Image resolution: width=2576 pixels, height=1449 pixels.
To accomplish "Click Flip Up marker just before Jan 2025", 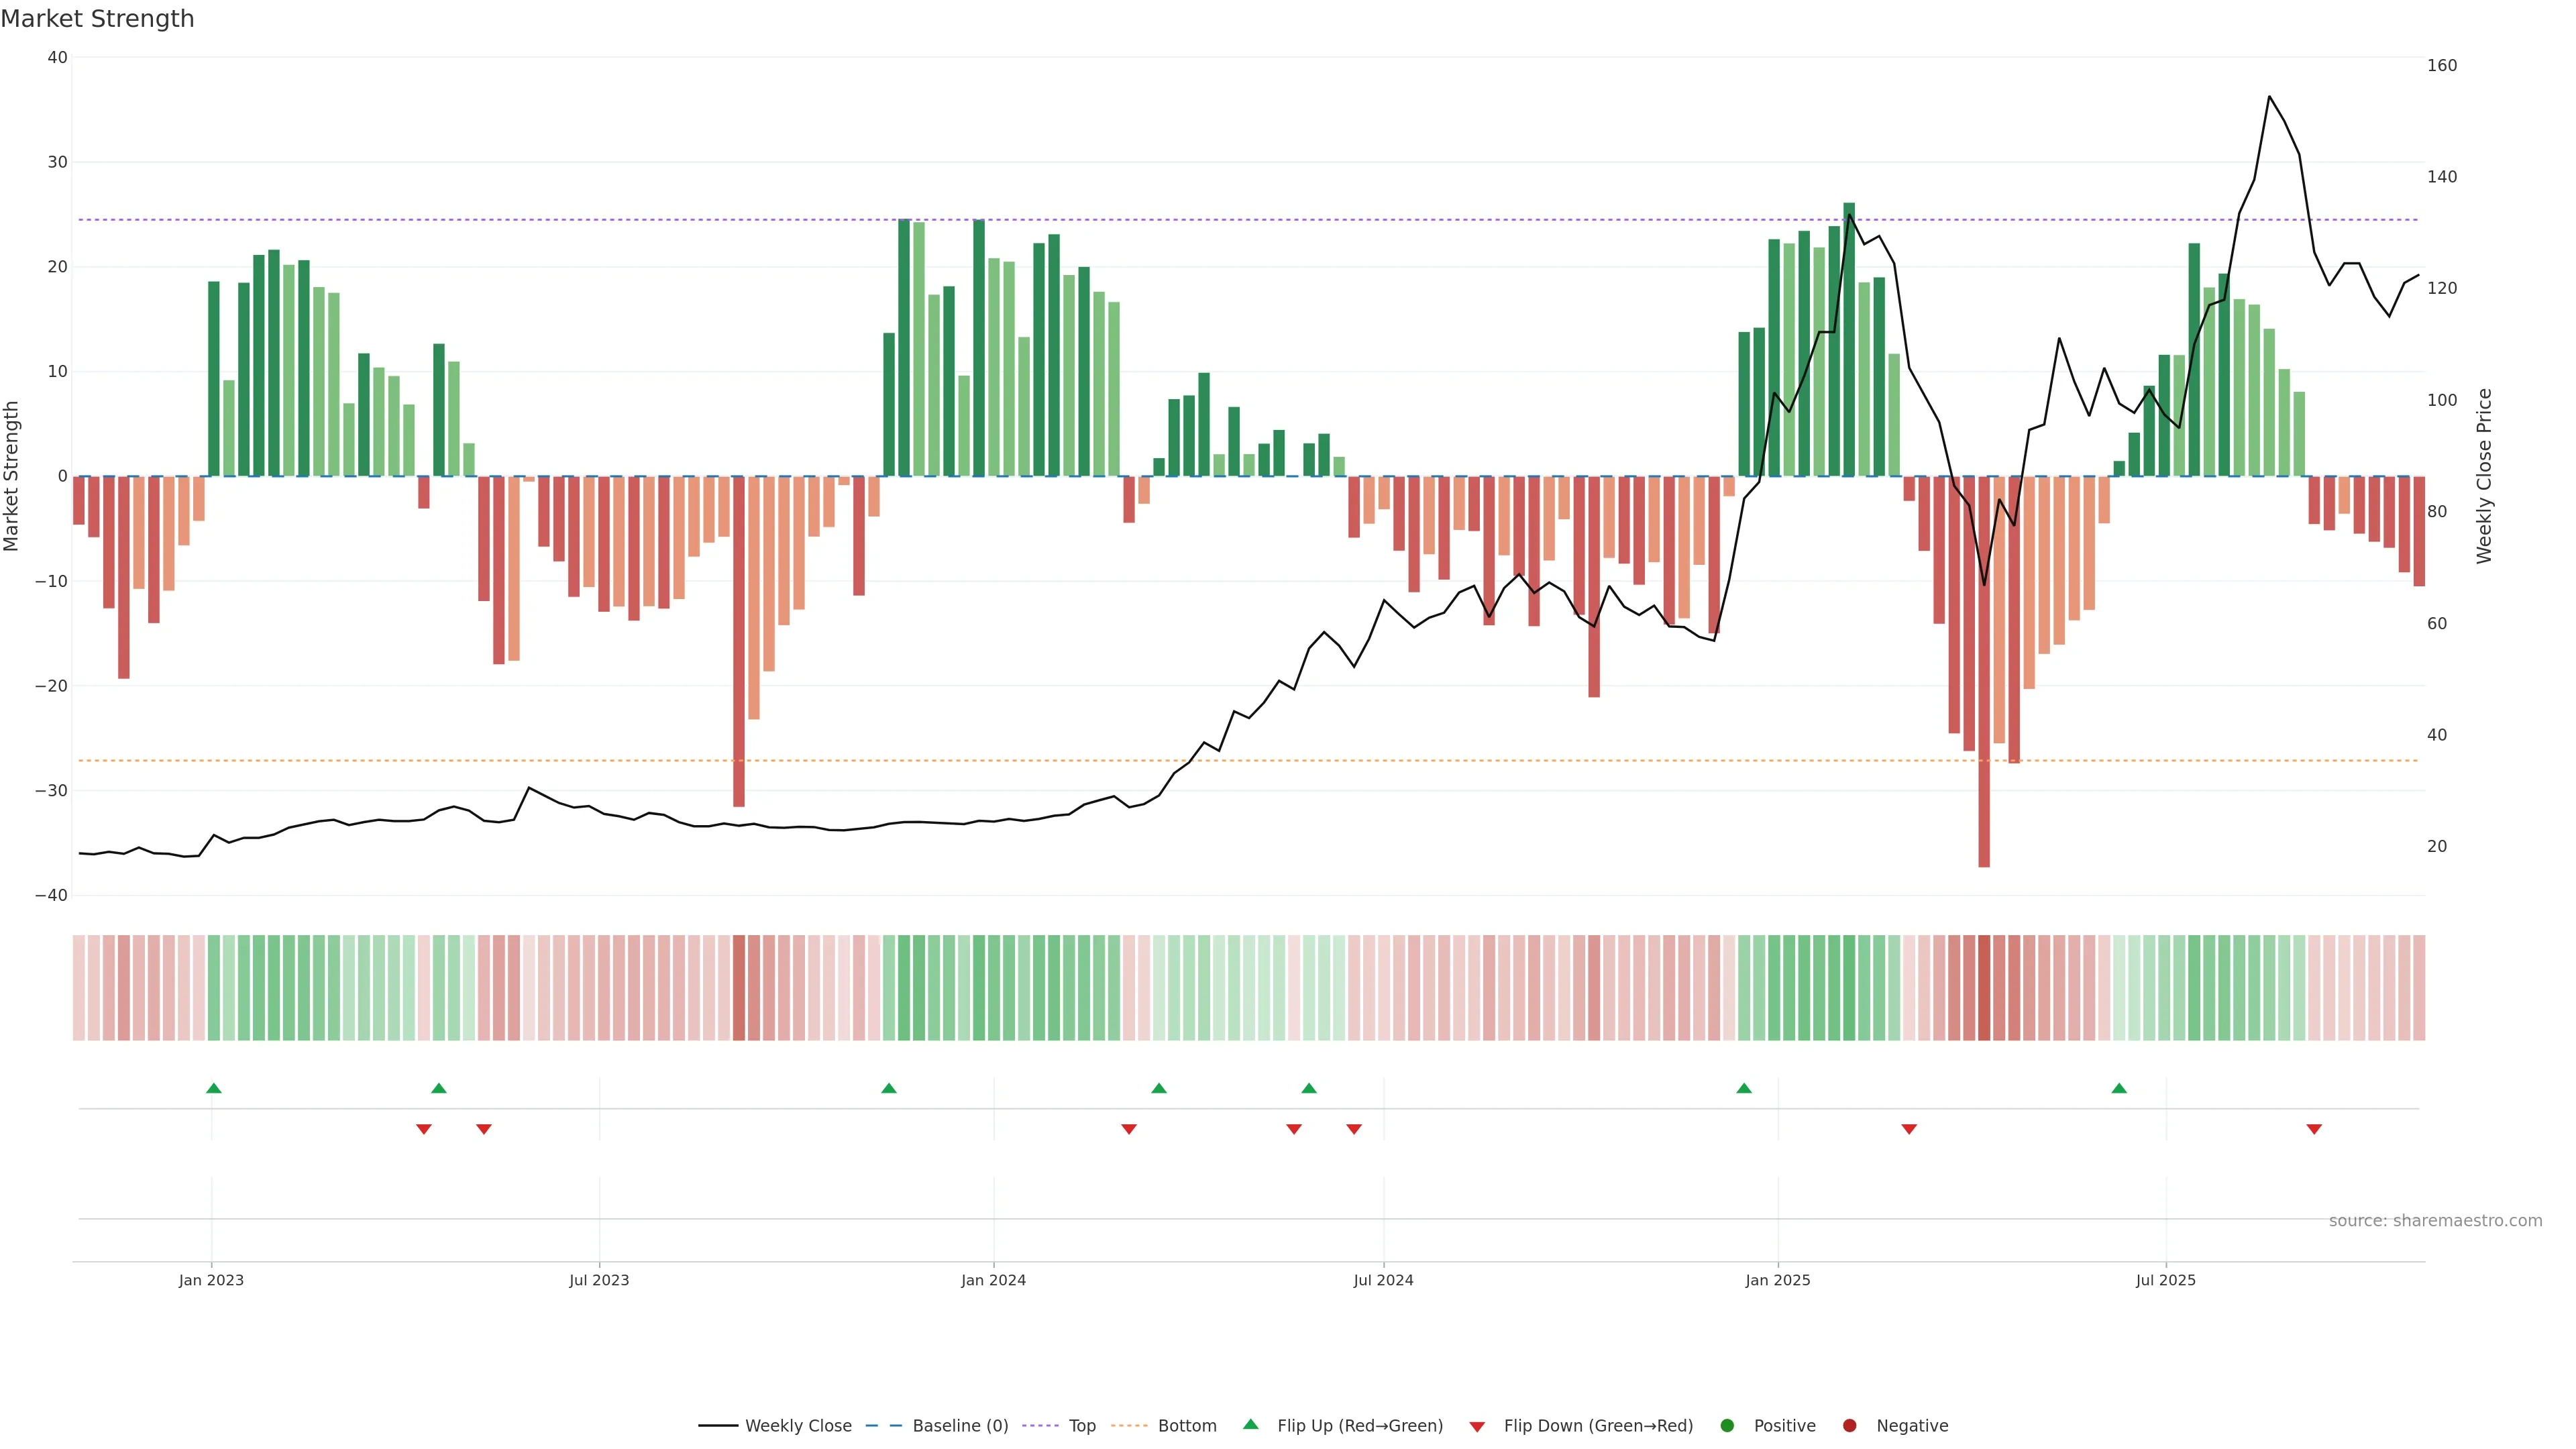I will pyautogui.click(x=1744, y=1088).
